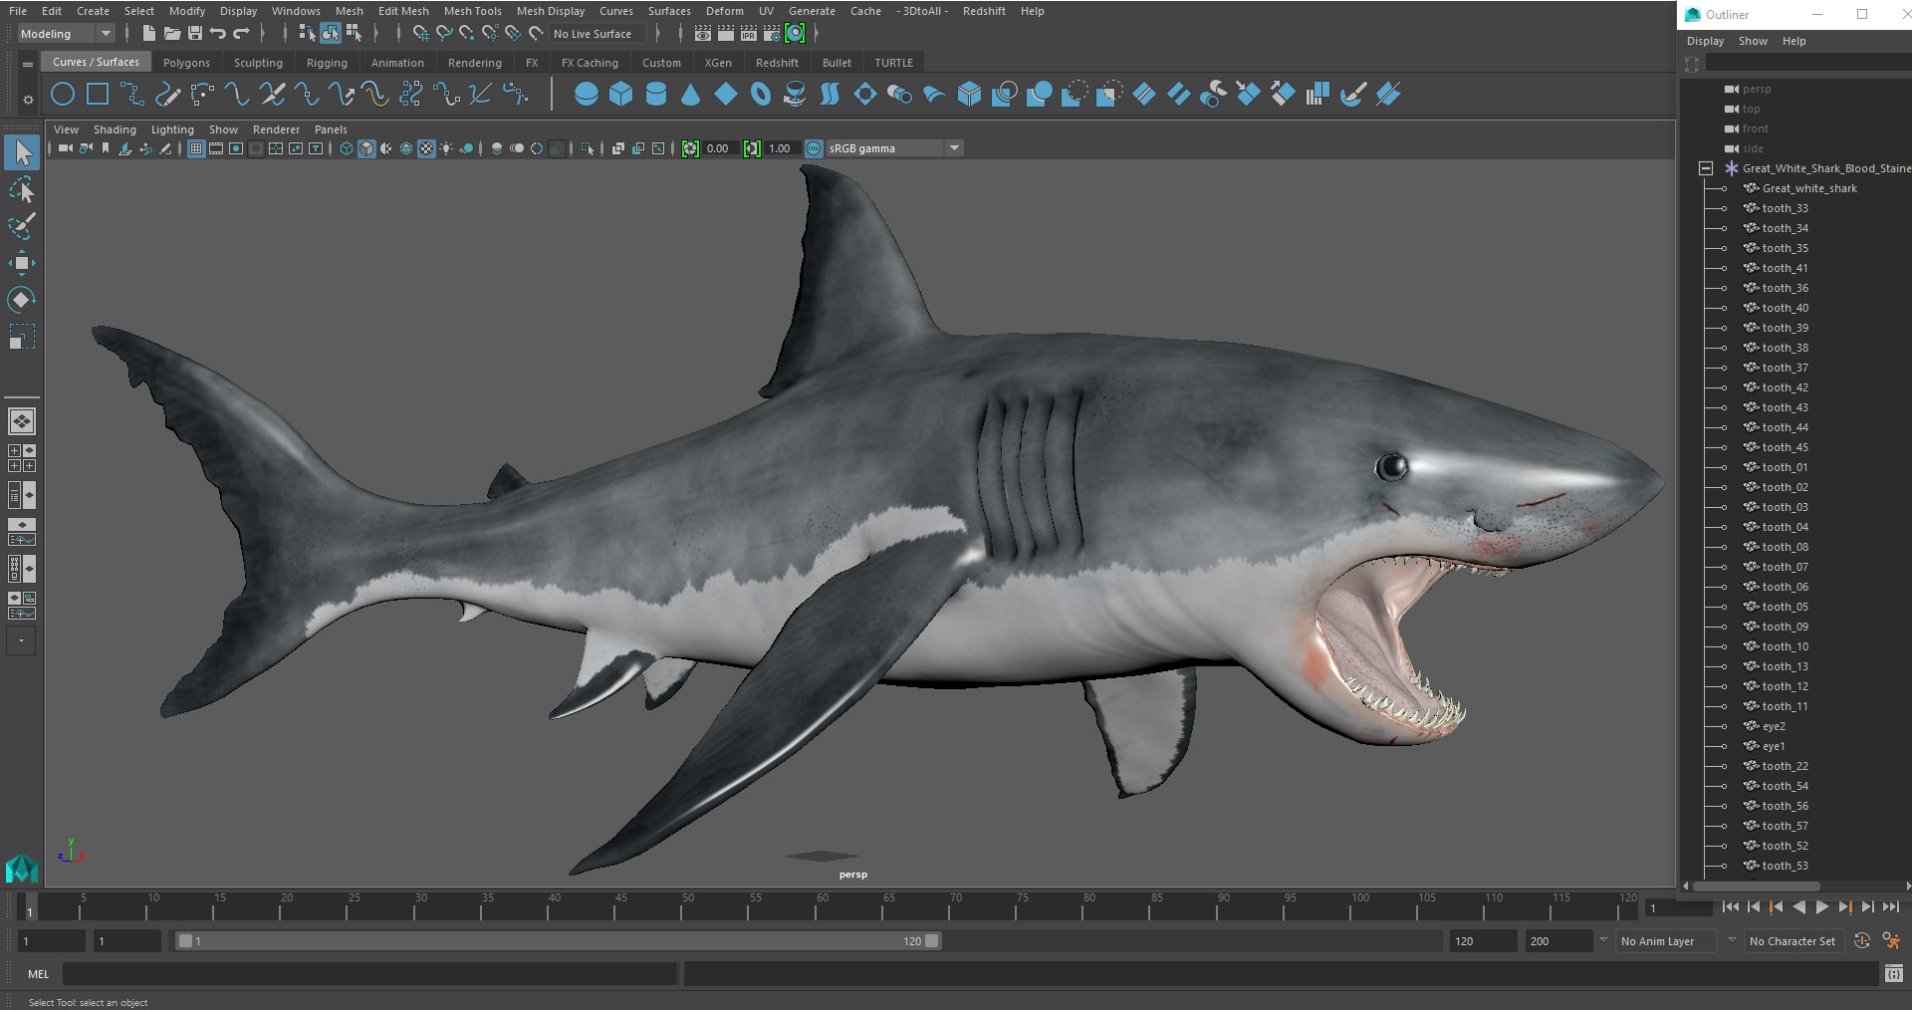Toggle wireframe shading in viewport toolbar

point(347,148)
